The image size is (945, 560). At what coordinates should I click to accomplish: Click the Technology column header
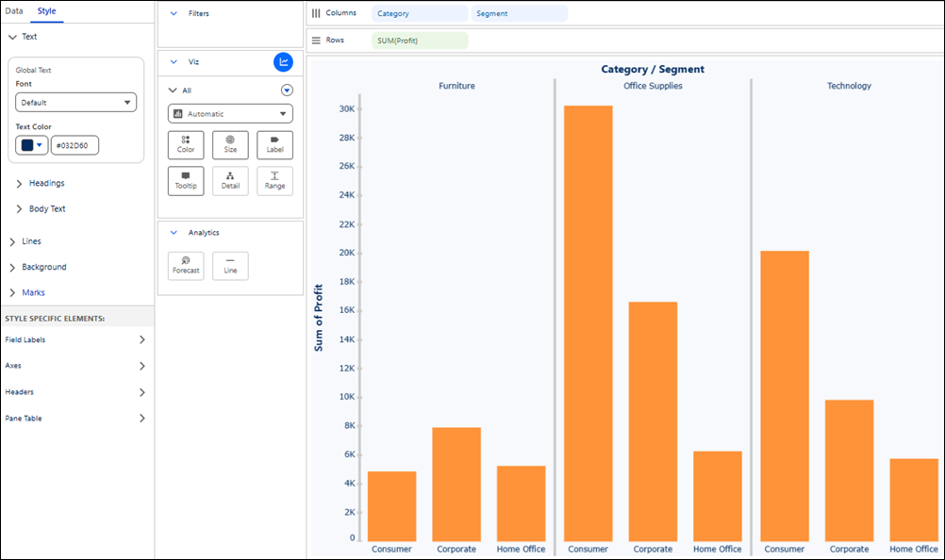[x=849, y=86]
